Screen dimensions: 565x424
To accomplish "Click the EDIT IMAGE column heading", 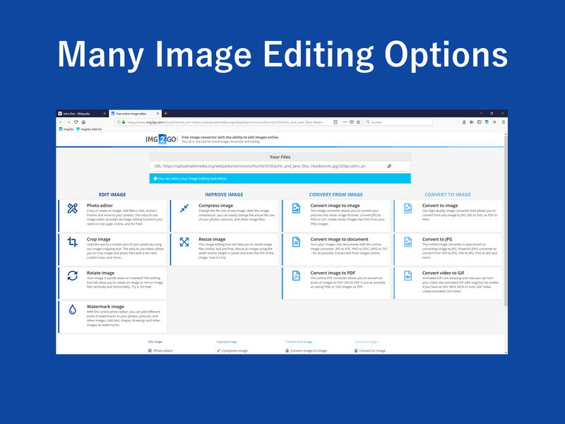I will coord(112,195).
